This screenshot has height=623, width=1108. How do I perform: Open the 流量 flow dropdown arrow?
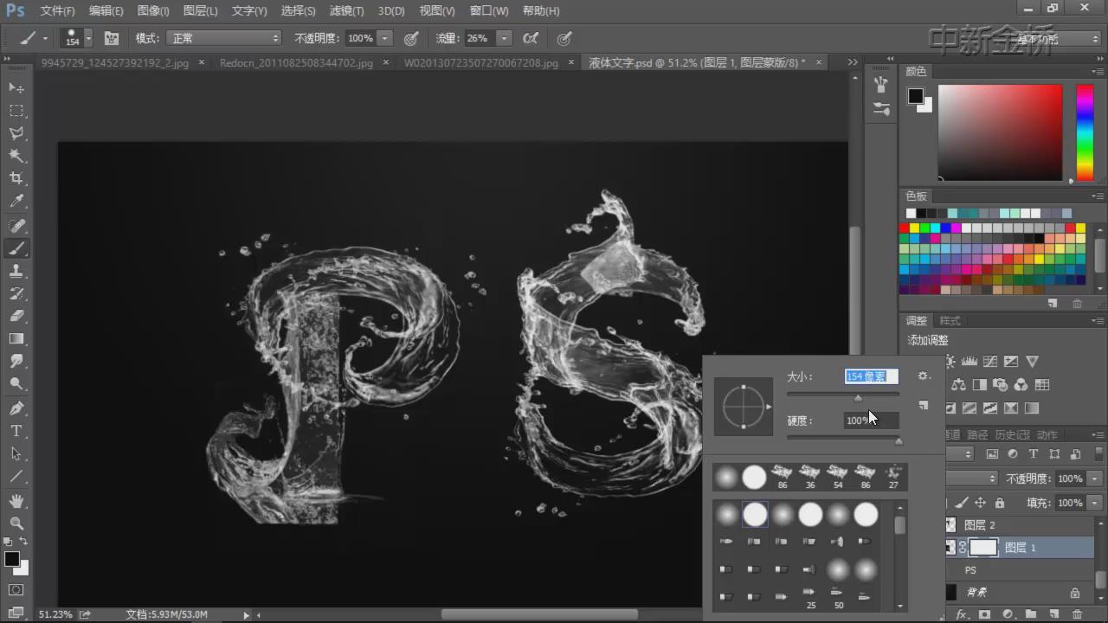504,38
